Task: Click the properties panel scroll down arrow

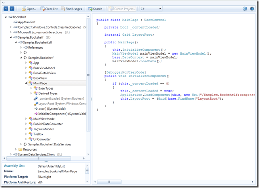Action: (87, 182)
